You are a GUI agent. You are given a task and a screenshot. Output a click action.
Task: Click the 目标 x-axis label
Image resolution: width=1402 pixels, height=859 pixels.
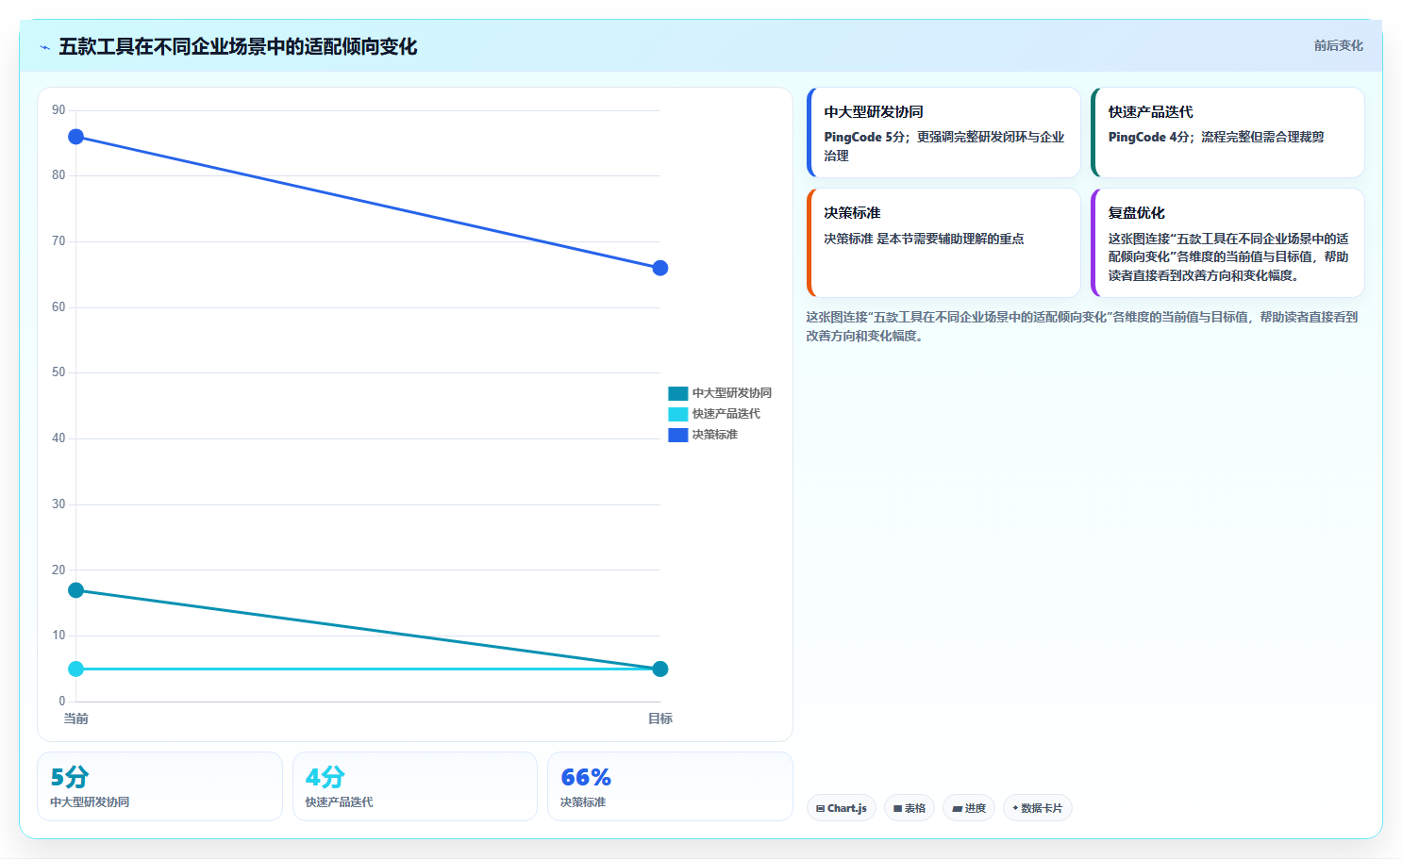pos(660,719)
